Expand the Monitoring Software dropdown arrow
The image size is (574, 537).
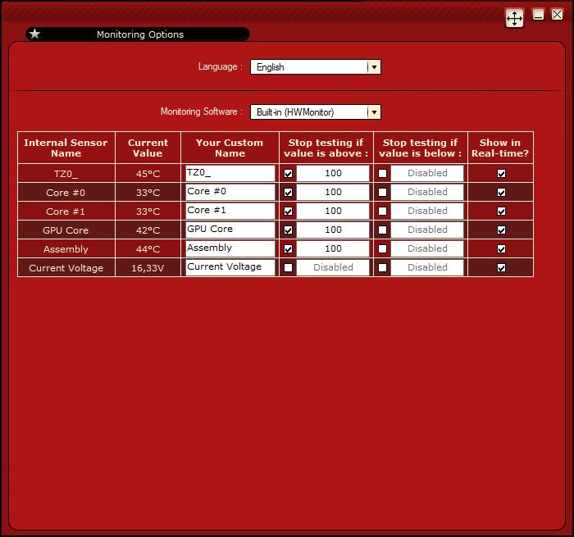[x=374, y=112]
